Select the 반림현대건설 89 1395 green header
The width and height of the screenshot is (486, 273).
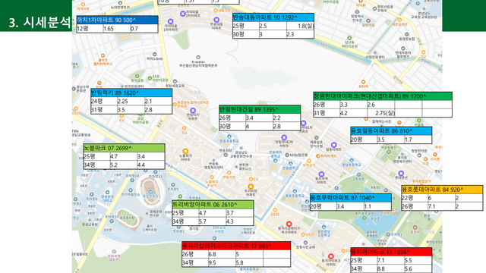coord(260,109)
